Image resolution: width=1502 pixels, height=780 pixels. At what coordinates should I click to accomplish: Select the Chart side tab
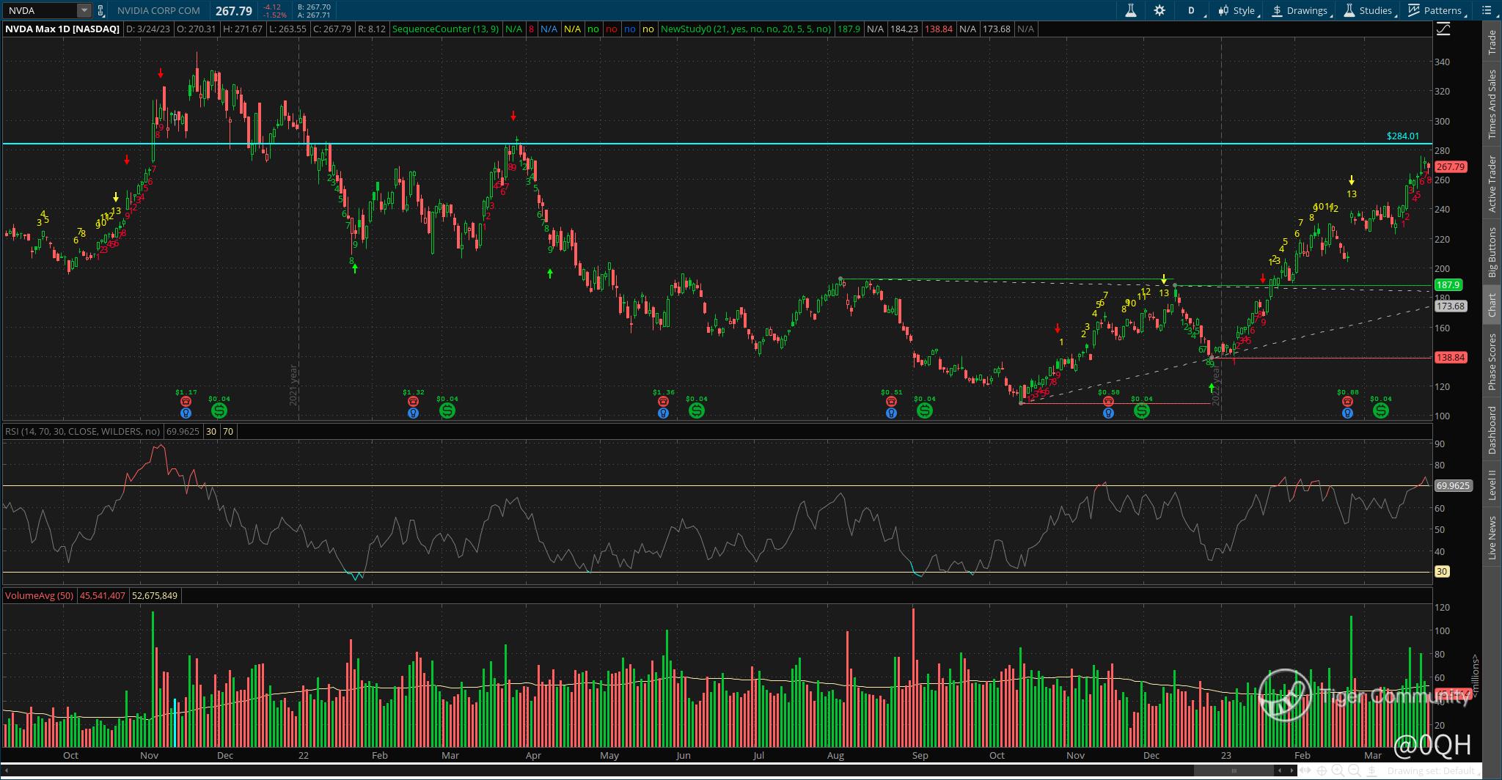[1492, 306]
